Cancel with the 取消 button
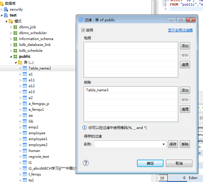Image resolution: width=203 pixels, height=182 pixels. pyautogui.click(x=179, y=163)
